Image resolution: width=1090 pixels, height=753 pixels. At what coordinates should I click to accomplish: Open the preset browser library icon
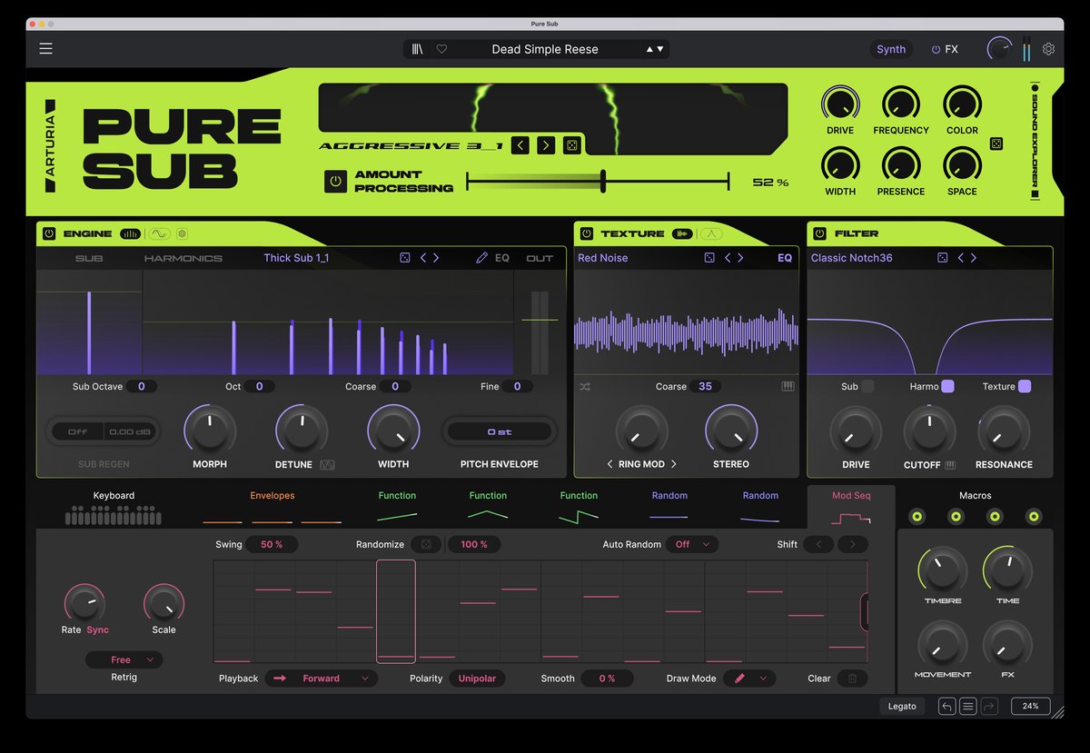418,49
